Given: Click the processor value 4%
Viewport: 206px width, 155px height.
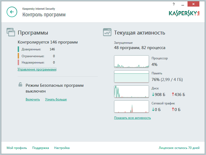Looking at the screenshot, I should (154, 65).
